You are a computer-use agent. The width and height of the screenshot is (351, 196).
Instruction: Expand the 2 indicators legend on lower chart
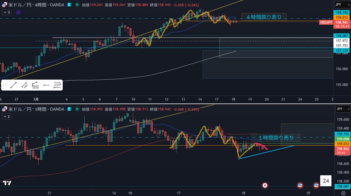click(6, 116)
